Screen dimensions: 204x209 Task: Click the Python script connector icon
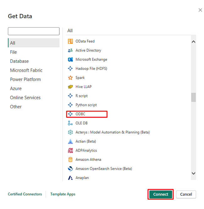click(x=70, y=105)
